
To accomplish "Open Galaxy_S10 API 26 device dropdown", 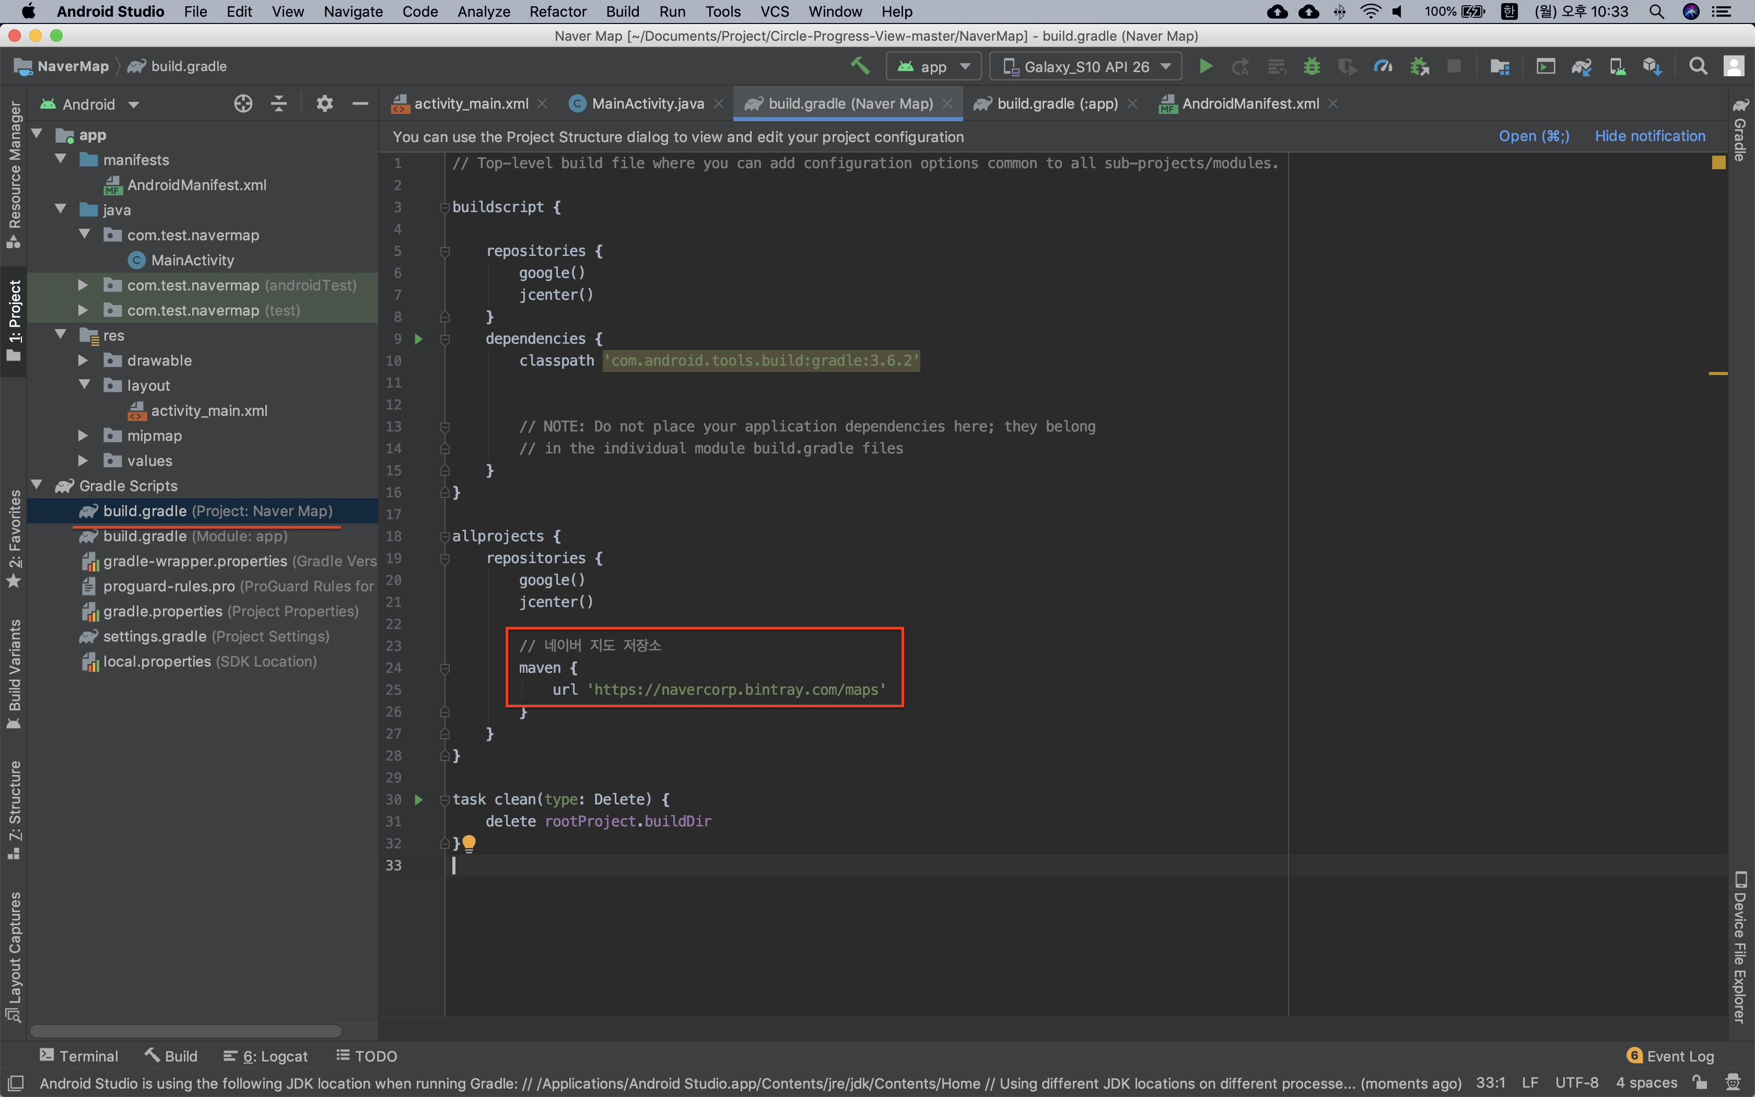I will coord(1085,67).
